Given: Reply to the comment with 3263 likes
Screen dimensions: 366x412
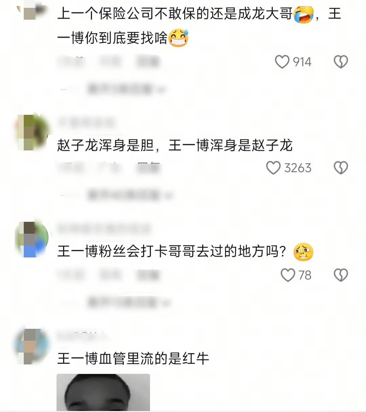Looking at the screenshot, I should coord(148,168).
